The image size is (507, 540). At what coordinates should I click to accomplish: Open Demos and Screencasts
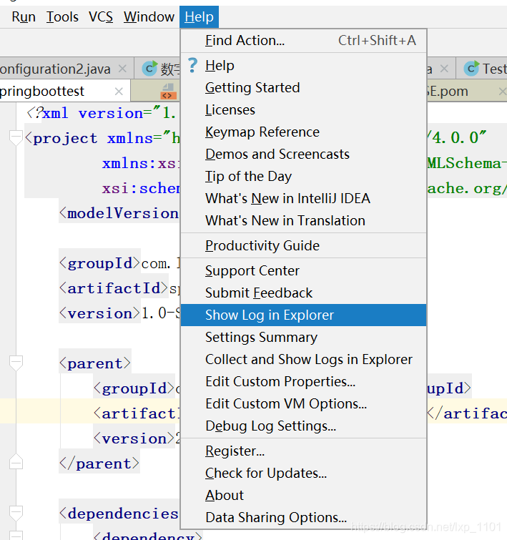click(303, 154)
